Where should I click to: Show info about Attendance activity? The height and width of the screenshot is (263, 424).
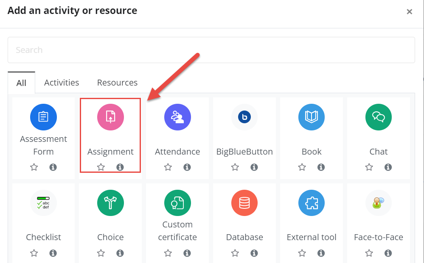click(187, 167)
